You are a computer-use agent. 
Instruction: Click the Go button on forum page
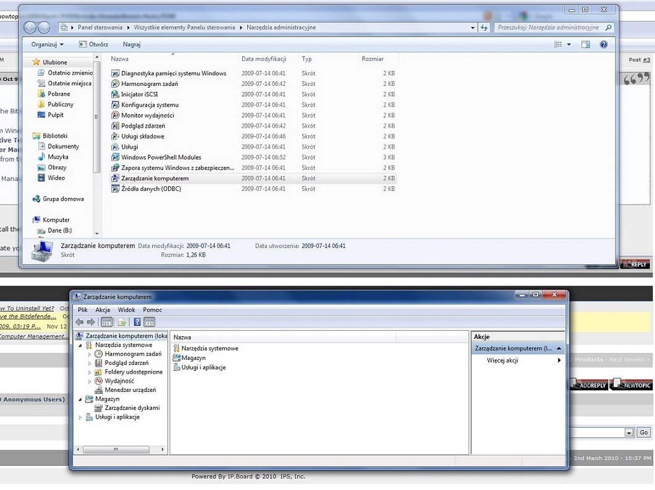(644, 433)
